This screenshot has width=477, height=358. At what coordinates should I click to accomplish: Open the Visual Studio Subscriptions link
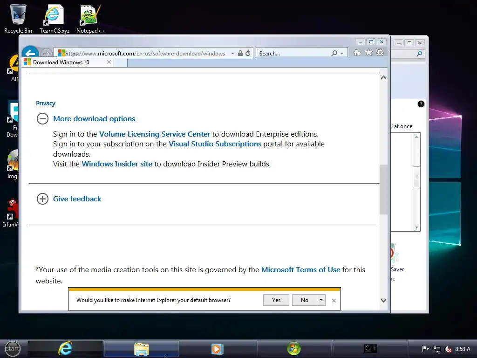[x=215, y=144]
